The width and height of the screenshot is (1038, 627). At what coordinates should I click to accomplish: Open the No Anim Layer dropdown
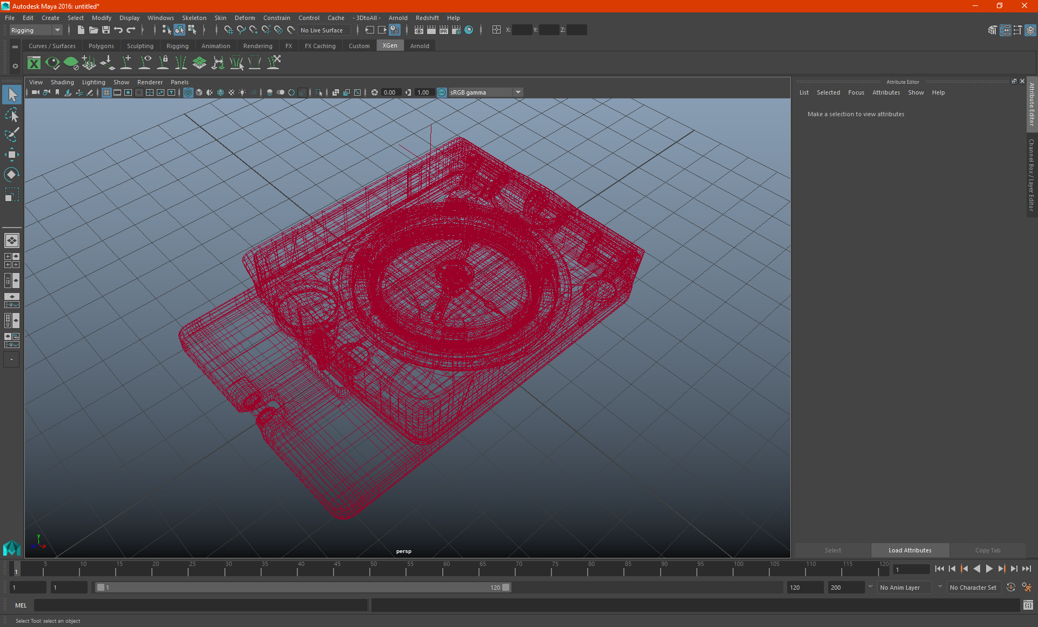(x=904, y=588)
